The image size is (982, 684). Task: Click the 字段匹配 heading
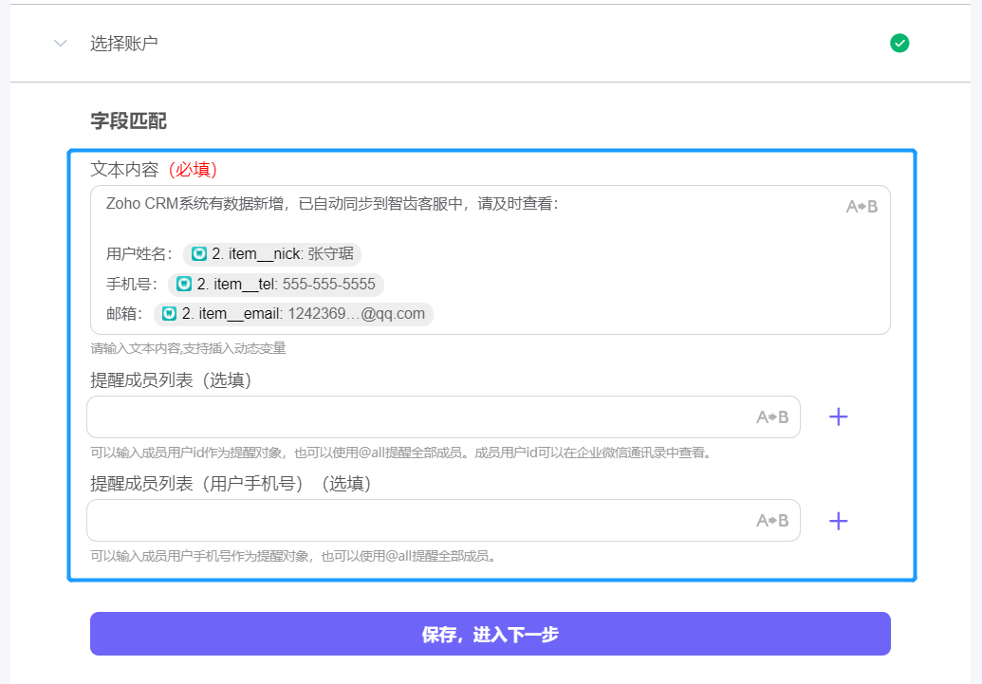128,120
